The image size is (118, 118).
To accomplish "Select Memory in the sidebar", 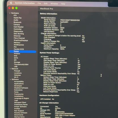I will [17, 43].
